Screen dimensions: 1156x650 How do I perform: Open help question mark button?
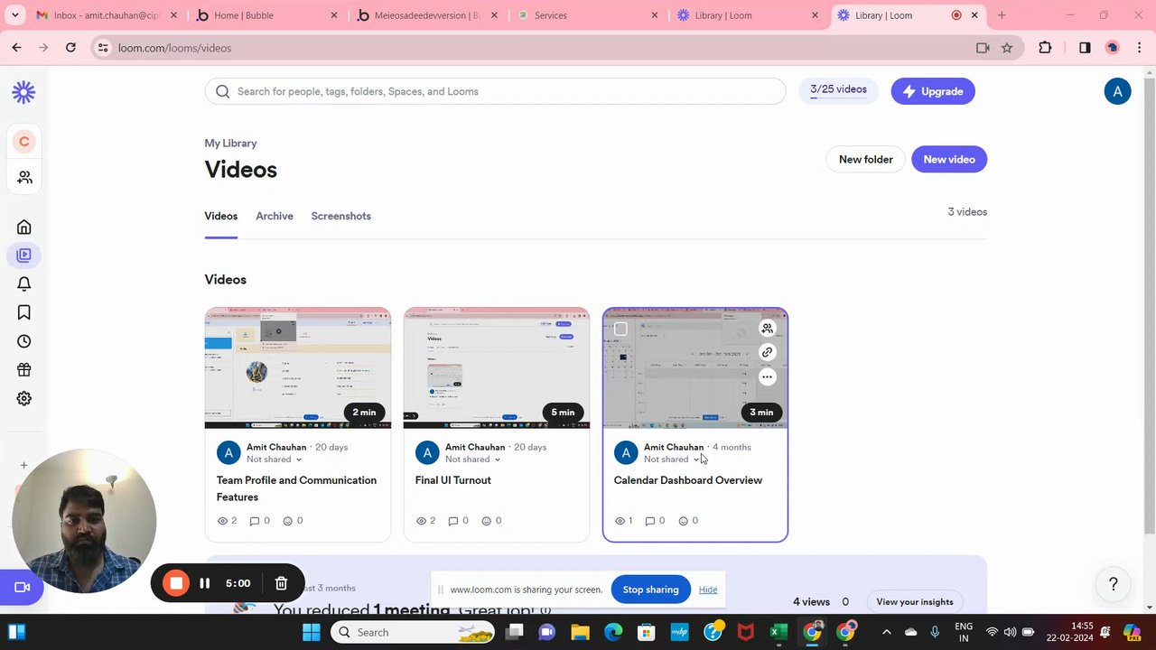pyautogui.click(x=1114, y=584)
